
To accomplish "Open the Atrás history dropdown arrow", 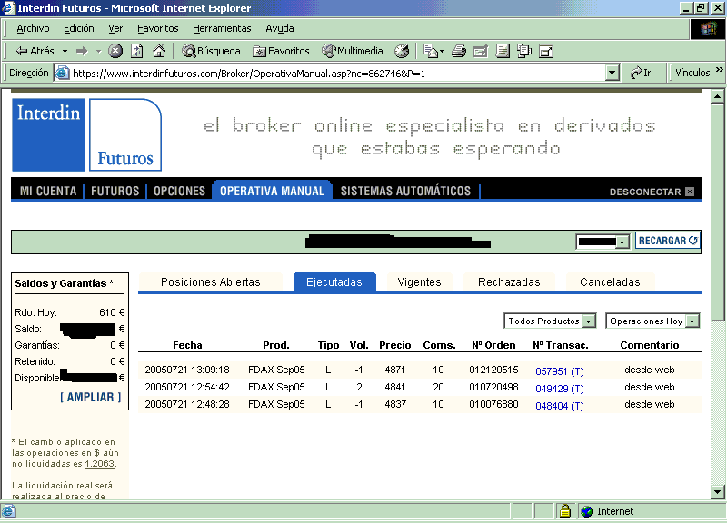I will pyautogui.click(x=65, y=51).
